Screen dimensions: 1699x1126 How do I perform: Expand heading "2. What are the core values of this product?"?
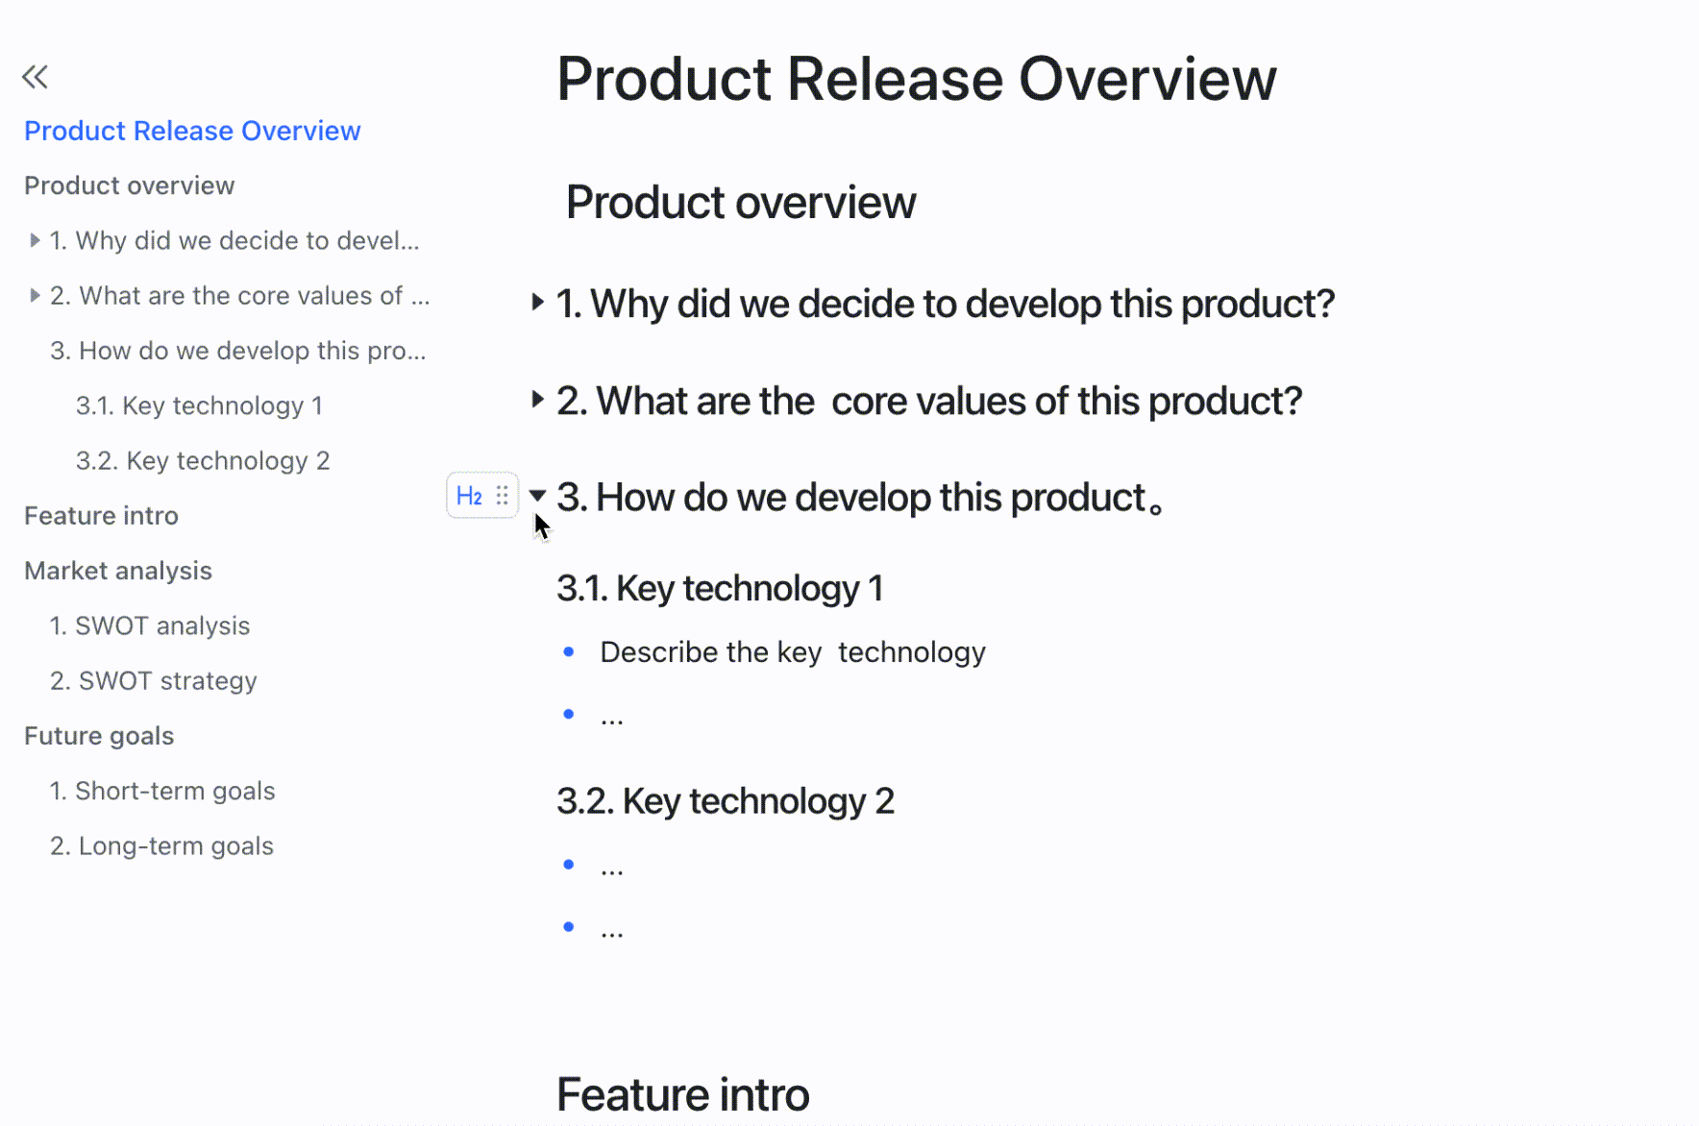coord(536,399)
